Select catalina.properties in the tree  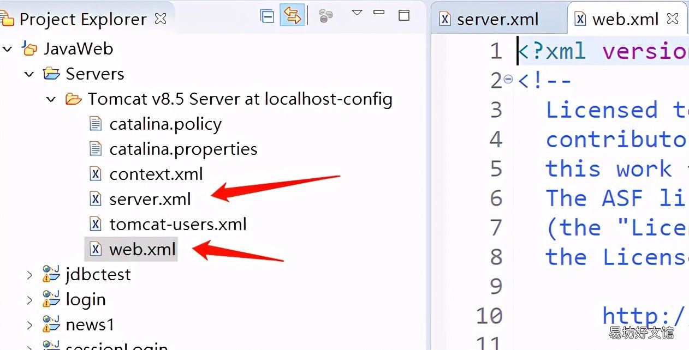183,149
